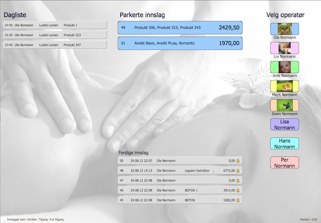Click lock icon on entry 45

tap(238, 201)
